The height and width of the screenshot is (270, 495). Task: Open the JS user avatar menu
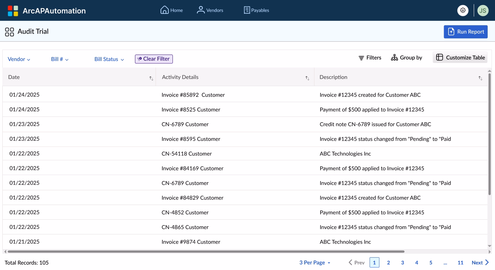pos(483,10)
